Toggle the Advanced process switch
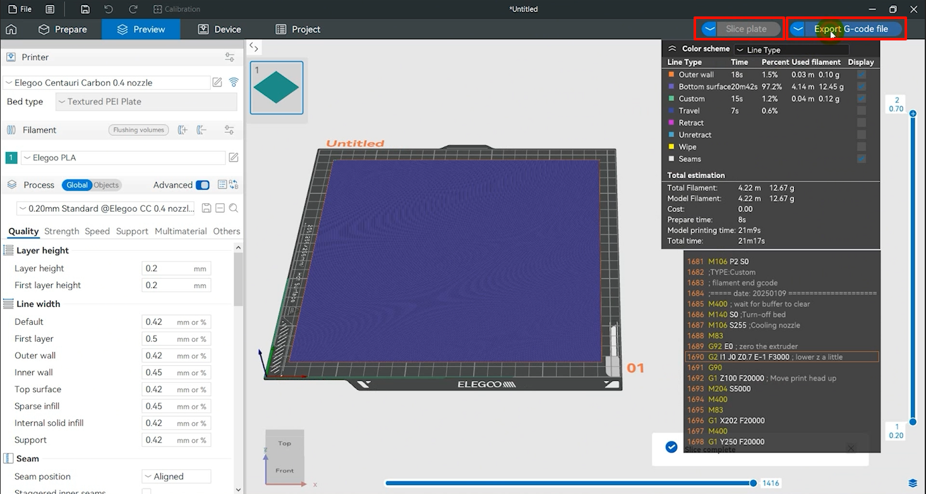Viewport: 926px width, 494px height. click(203, 184)
